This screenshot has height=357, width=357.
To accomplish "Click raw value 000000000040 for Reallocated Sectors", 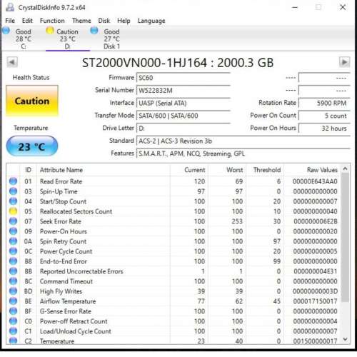I will [315, 211].
